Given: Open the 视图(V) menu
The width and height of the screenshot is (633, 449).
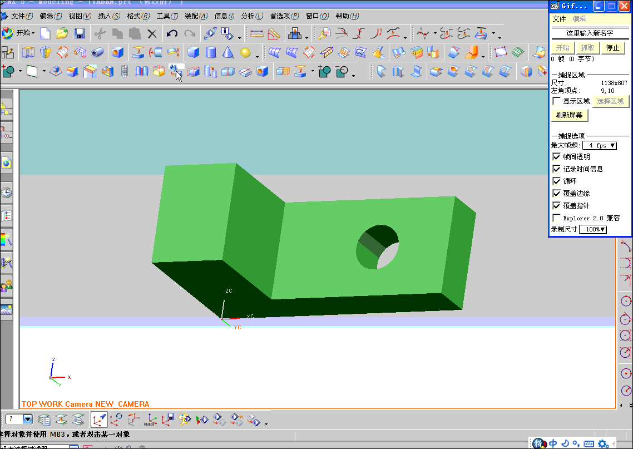Looking at the screenshot, I should 80,16.
